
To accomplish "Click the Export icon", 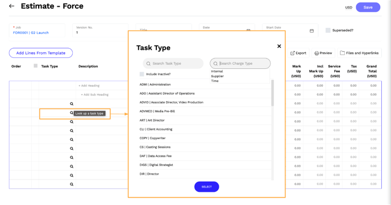I will click(293, 53).
